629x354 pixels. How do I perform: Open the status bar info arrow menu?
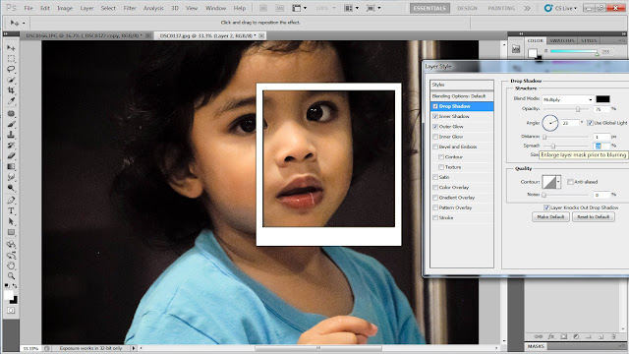134,348
